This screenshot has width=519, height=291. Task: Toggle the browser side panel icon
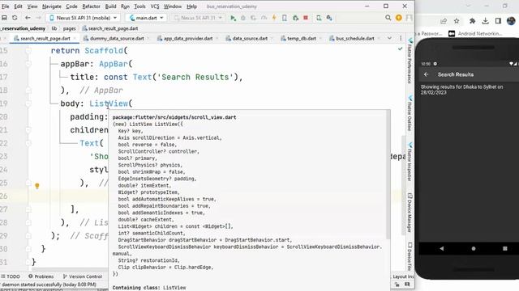click(498, 21)
